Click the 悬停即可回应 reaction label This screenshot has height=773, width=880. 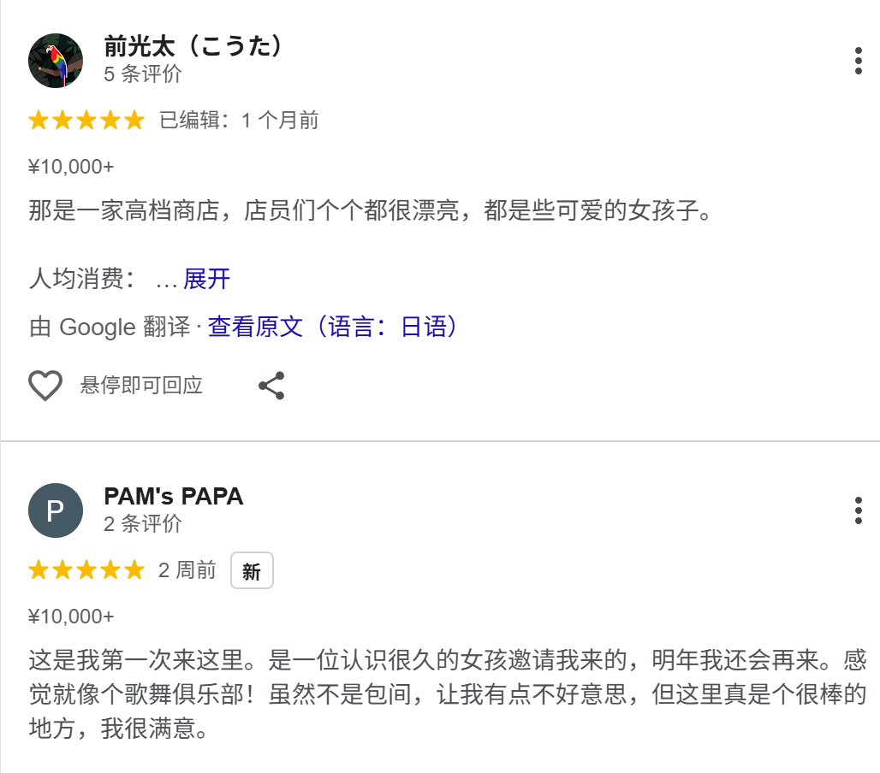point(141,386)
